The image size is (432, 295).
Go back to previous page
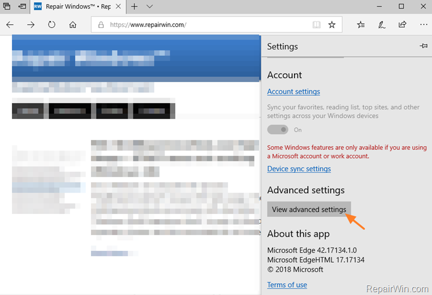point(10,25)
